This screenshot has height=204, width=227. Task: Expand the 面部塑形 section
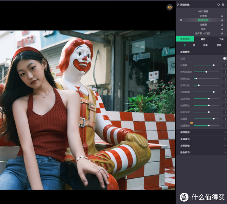coord(225,132)
